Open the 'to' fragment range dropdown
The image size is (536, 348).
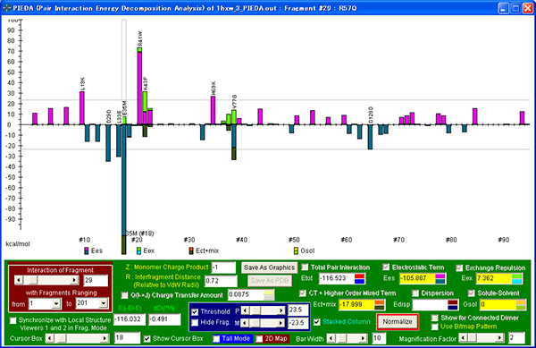pyautogui.click(x=103, y=303)
